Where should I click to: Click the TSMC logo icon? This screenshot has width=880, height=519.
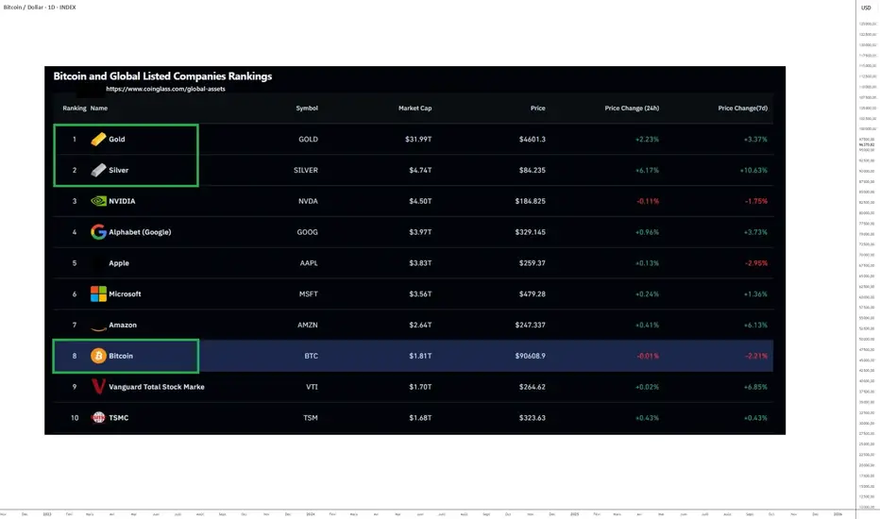pos(98,418)
